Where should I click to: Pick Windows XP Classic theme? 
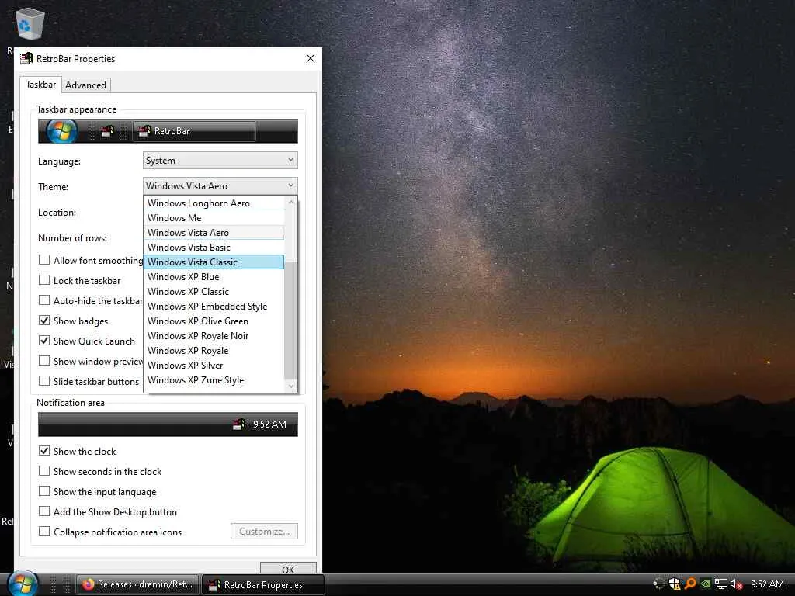[214, 292]
